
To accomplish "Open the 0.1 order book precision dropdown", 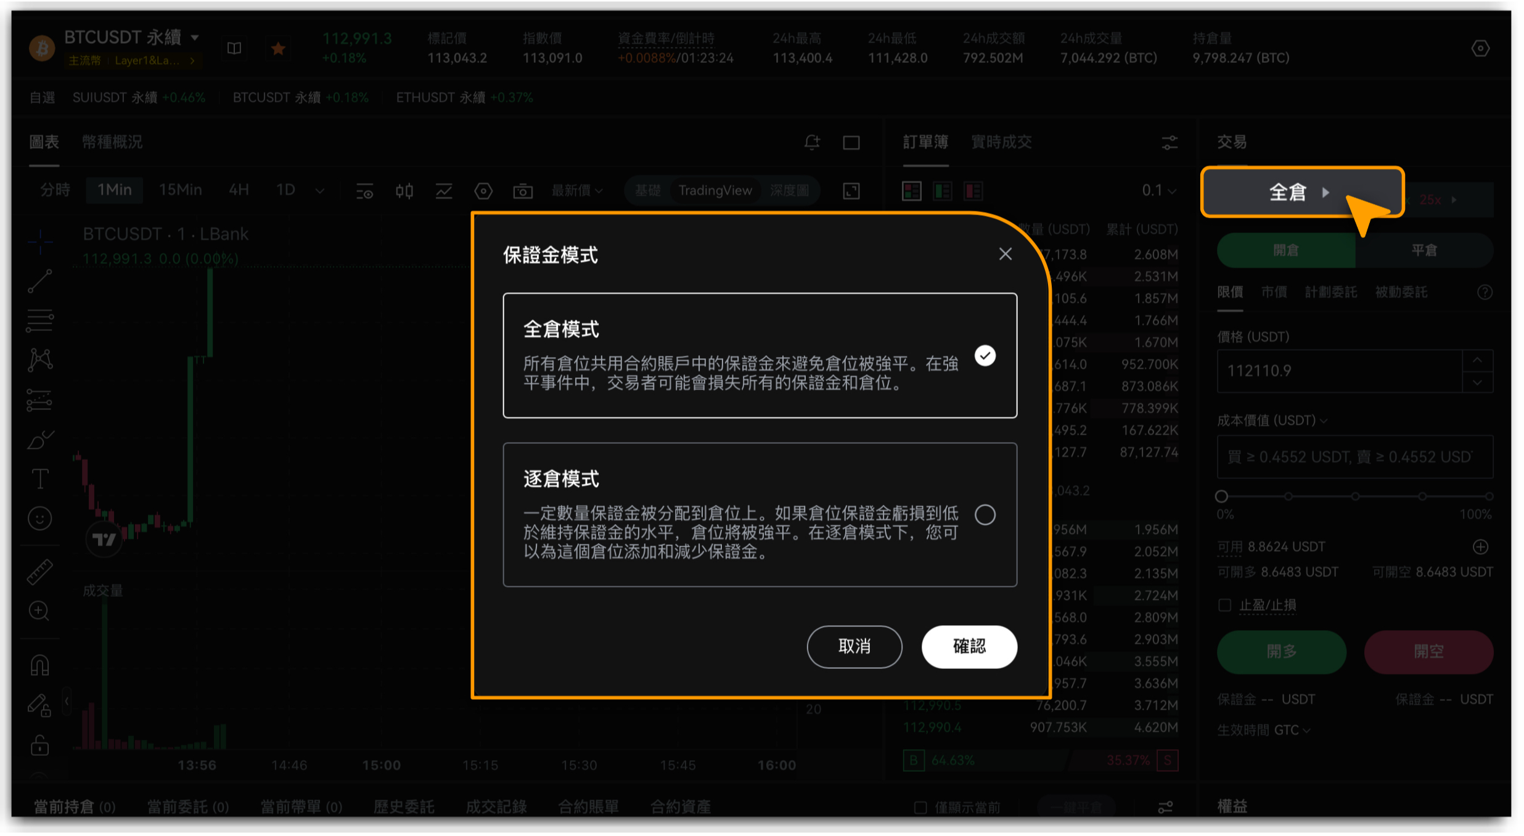I will (1158, 191).
